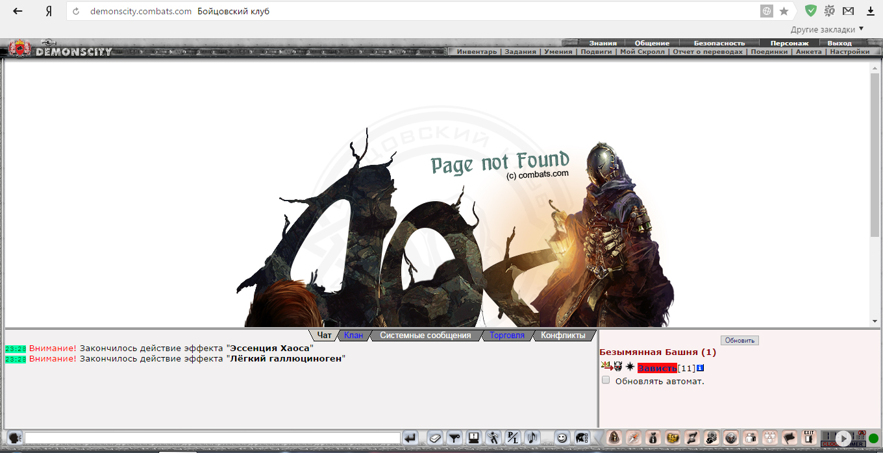Click the demon skull clan icon
This screenshot has width=883, height=453.
[618, 367]
